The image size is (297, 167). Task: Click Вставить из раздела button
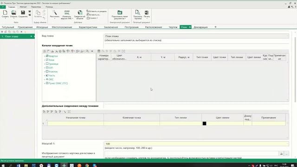coord(97,11)
